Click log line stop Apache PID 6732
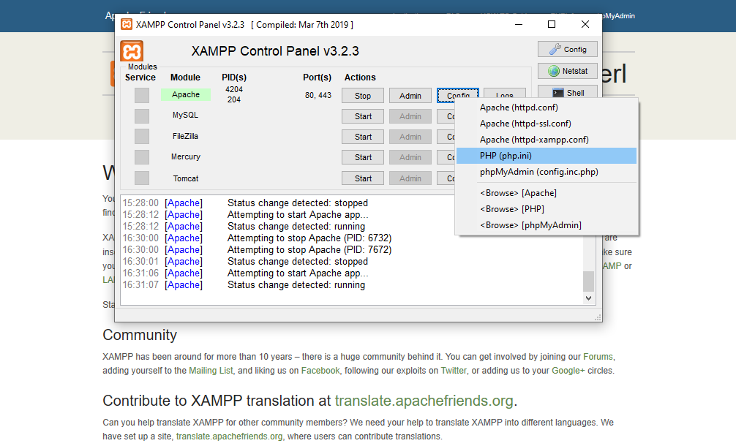The width and height of the screenshot is (736, 446). 257,238
